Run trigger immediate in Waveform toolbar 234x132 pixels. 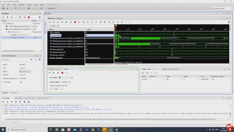pos(71,22)
